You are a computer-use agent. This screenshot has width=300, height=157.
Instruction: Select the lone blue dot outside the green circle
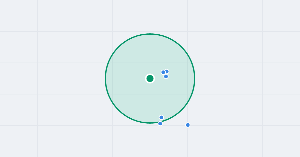pos(188,125)
